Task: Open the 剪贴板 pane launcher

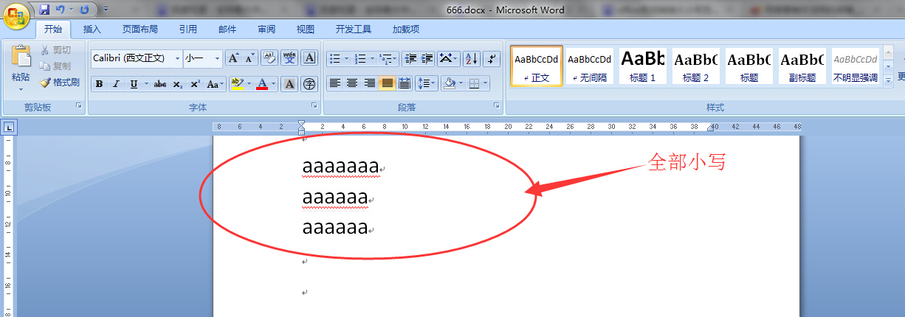Action: click(79, 107)
